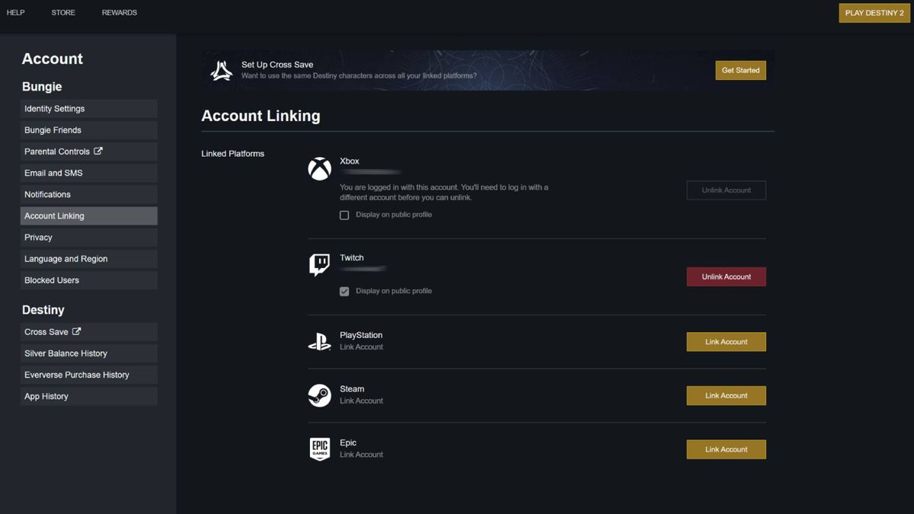
Task: Link a PlayStation account
Action: click(726, 341)
